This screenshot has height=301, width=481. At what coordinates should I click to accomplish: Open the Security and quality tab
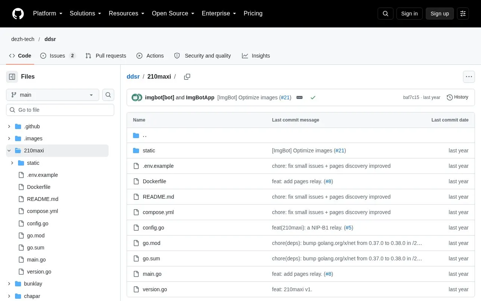203,56
